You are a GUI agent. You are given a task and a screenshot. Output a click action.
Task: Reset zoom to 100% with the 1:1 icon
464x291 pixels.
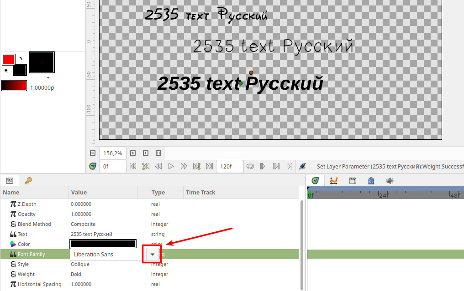coord(146,153)
